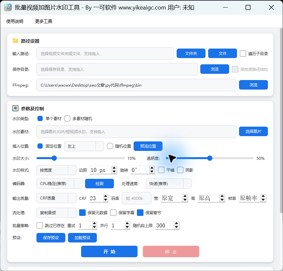
Task: Decrease the 旋转 rotation angle
Action: [x=152, y=172]
